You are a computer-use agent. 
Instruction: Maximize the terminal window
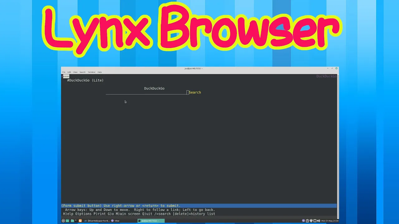coord(332,68)
